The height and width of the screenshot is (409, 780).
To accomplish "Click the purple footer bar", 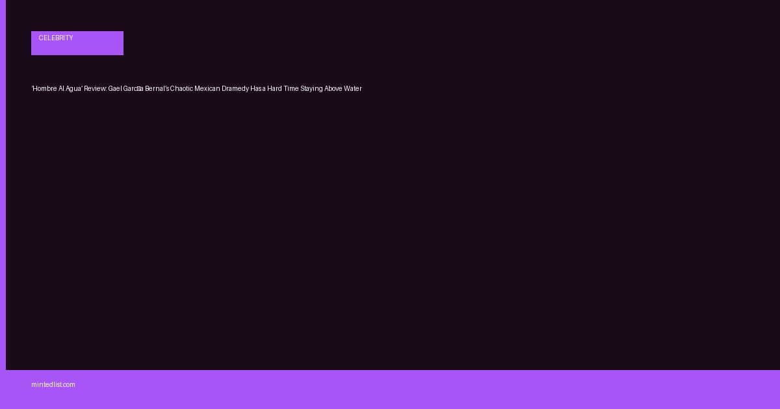I will 390,390.
